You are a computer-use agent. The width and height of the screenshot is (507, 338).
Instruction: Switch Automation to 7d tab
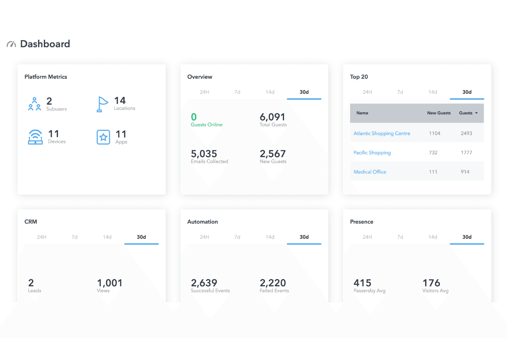(x=237, y=237)
